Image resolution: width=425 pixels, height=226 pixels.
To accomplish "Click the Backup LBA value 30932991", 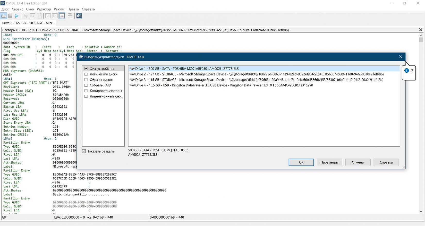I will pos(60,107).
